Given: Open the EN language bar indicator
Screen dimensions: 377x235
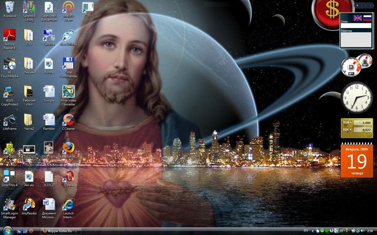Looking at the screenshot, I should tap(306, 231).
